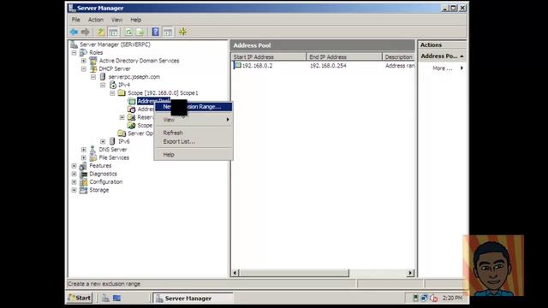Collapse the DHCP Server node
The height and width of the screenshot is (308, 548).
tap(84, 68)
